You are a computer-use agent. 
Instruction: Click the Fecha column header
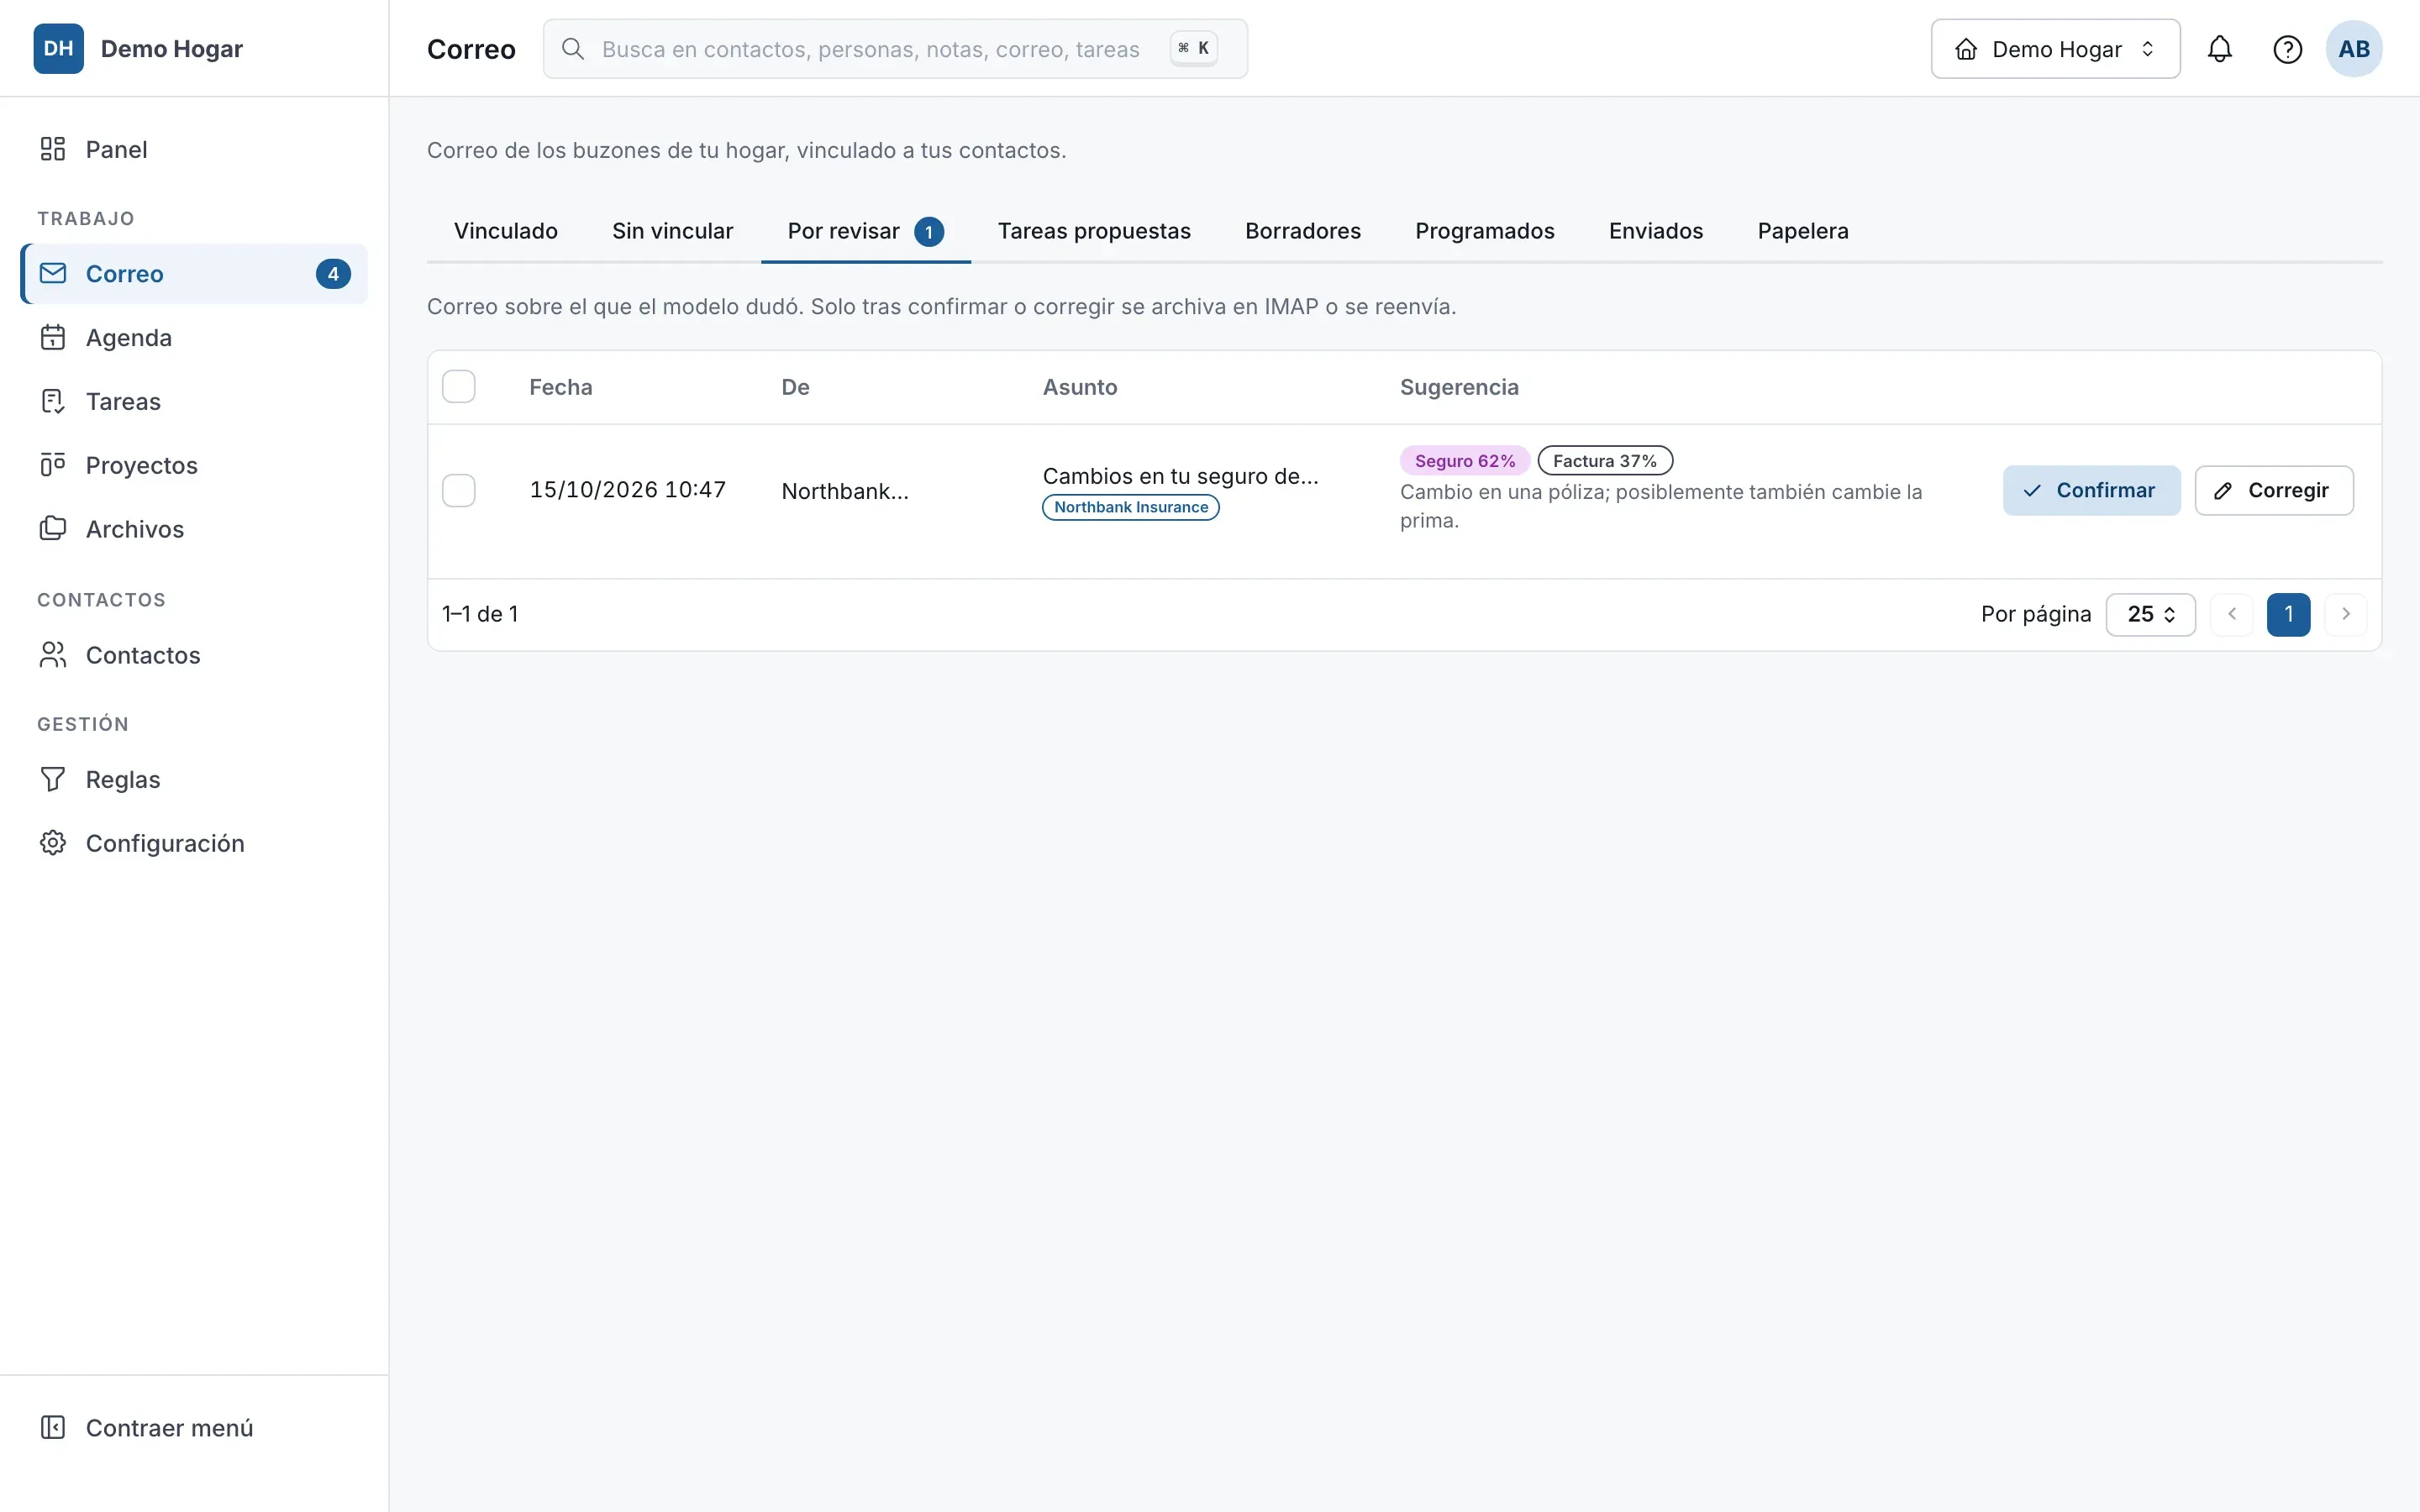tap(561, 387)
